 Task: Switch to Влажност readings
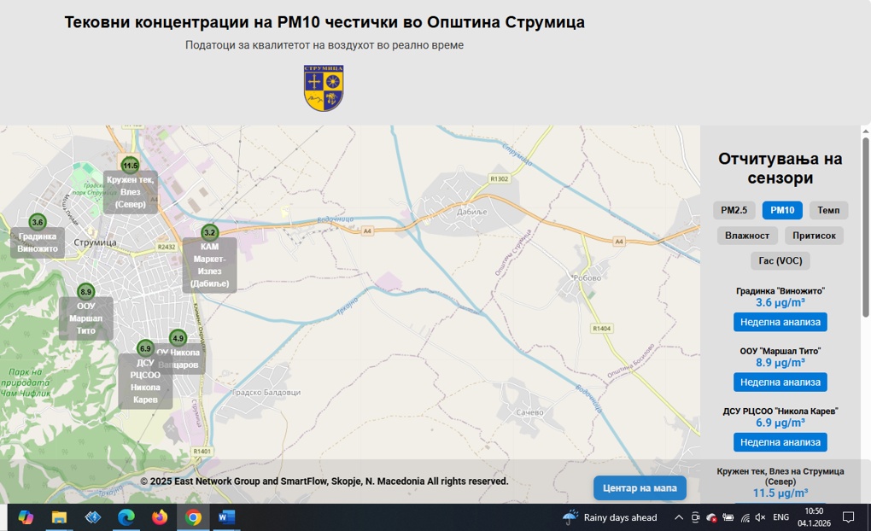pyautogui.click(x=747, y=236)
